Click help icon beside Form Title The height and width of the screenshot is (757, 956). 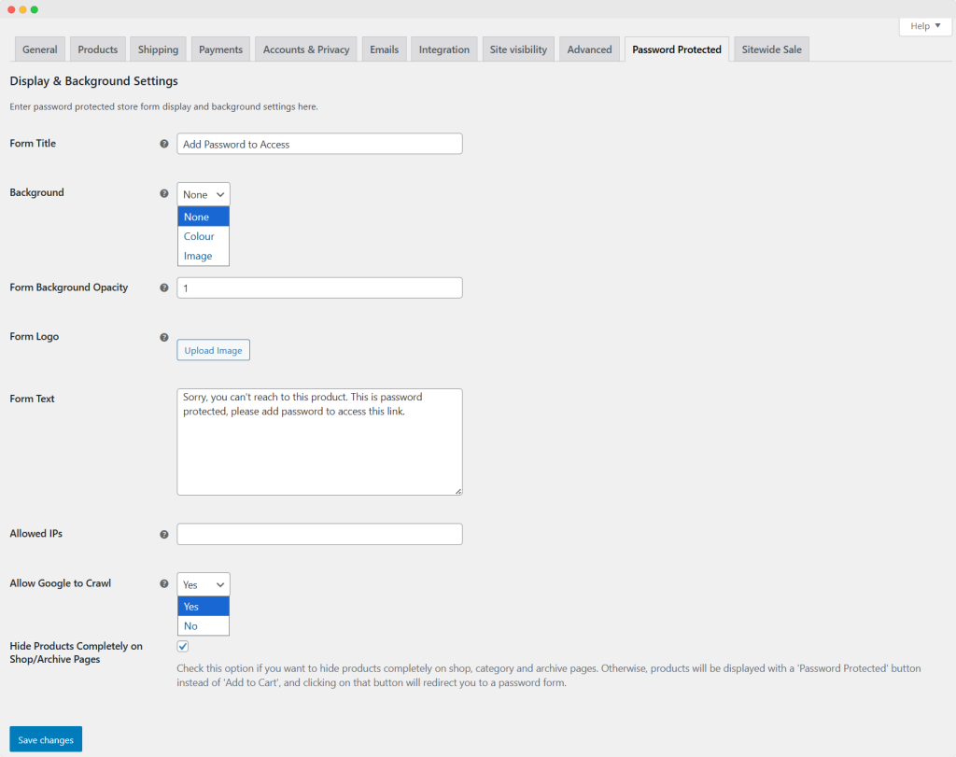point(164,145)
